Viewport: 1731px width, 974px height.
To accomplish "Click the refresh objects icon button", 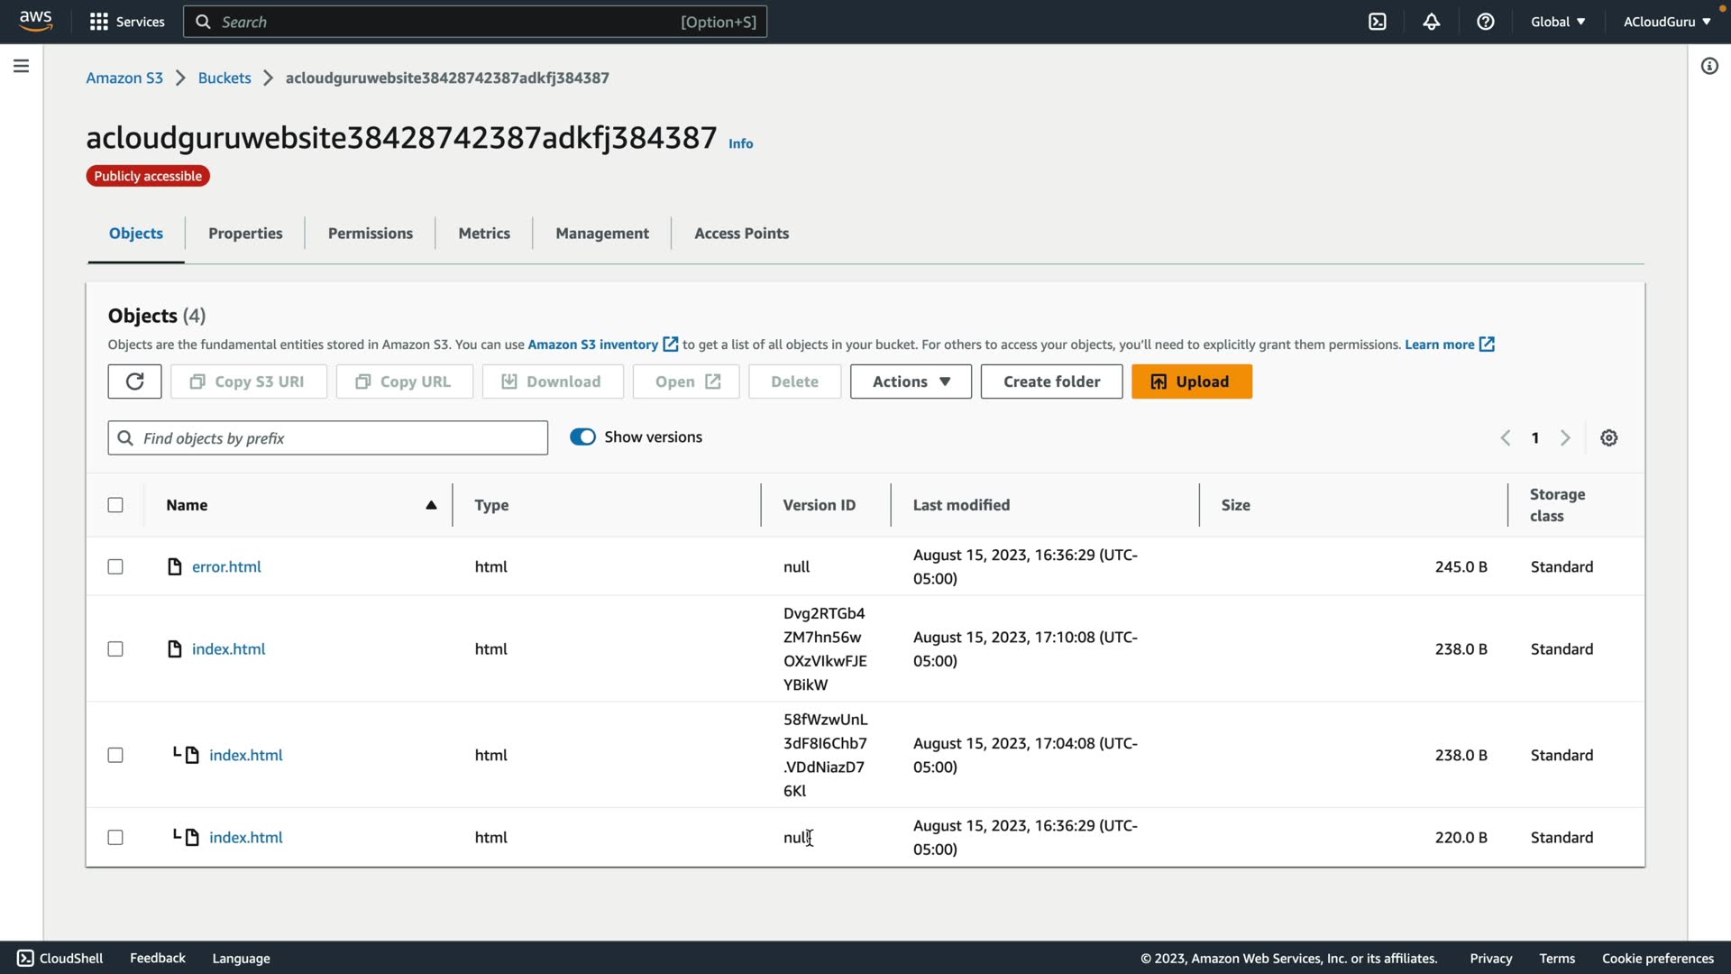I will click(x=134, y=381).
